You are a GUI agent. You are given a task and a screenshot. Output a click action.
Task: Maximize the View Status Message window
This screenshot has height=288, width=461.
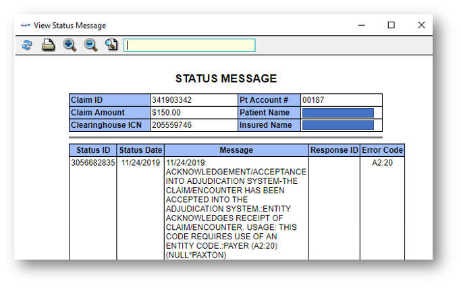(x=391, y=26)
